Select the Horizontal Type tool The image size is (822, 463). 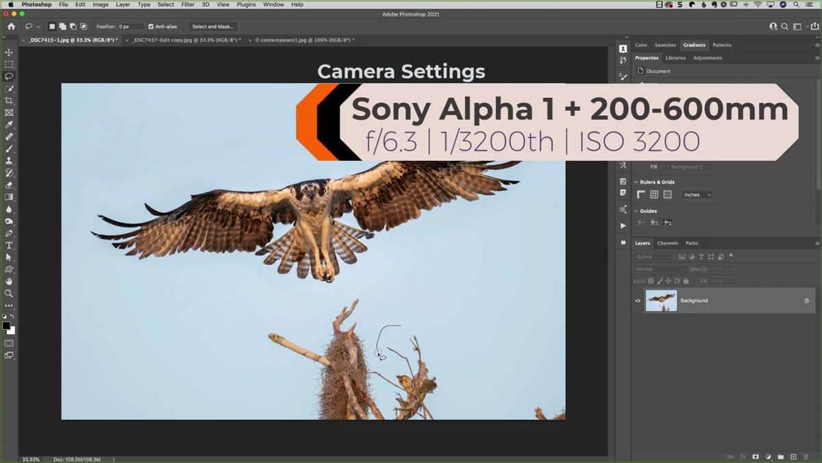click(x=9, y=245)
